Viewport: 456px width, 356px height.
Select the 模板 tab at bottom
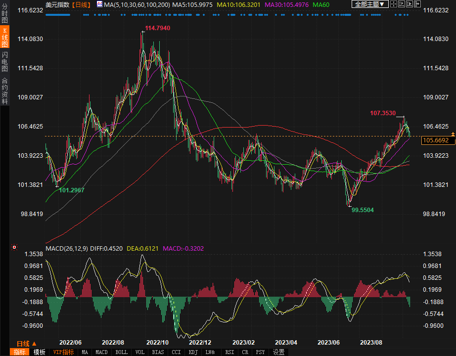pos(39,352)
